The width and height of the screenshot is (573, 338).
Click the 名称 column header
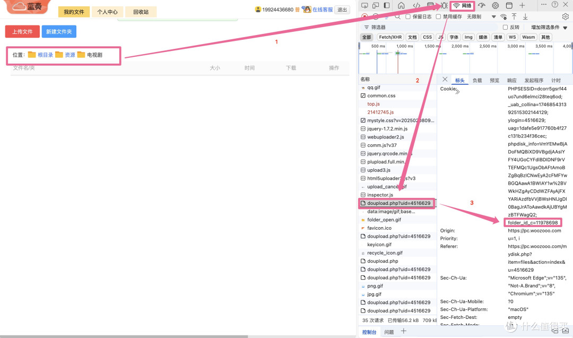365,79
